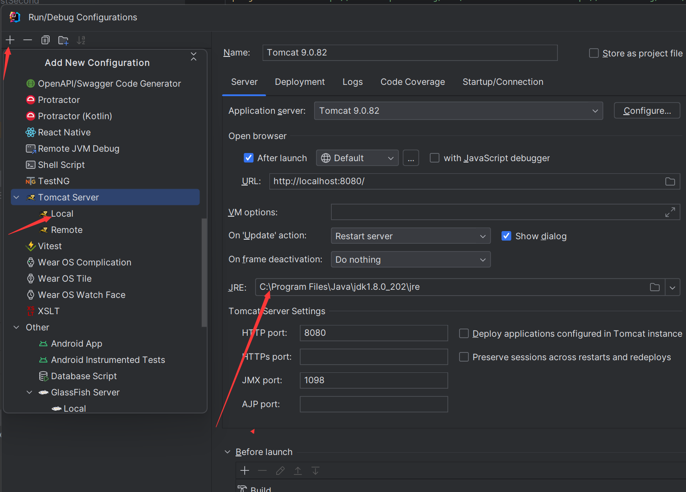The width and height of the screenshot is (686, 492).
Task: Browse for URL with the folder icon
Action: coord(670,181)
